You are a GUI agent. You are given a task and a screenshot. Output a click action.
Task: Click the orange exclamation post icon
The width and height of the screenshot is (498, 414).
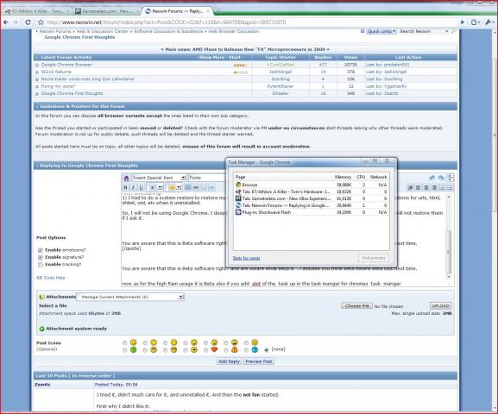click(x=235, y=349)
